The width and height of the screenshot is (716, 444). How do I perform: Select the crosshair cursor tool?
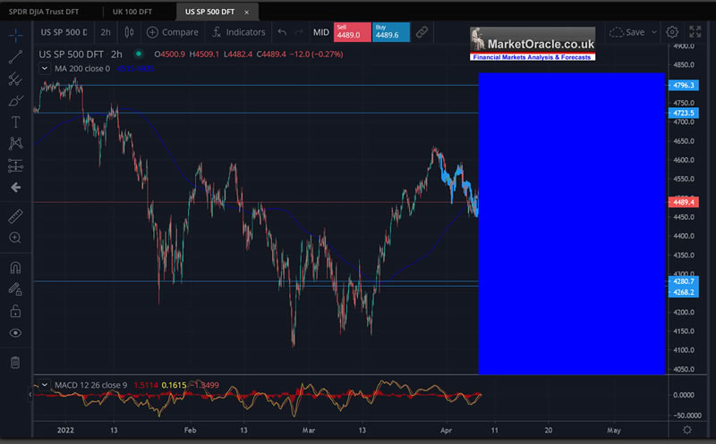pyautogui.click(x=15, y=36)
